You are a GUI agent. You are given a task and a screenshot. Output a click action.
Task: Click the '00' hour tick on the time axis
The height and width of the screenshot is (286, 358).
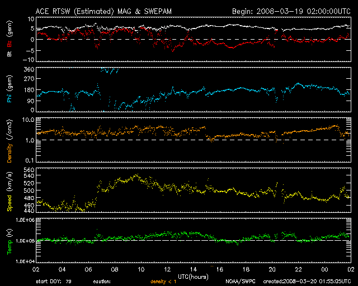pos(324,269)
